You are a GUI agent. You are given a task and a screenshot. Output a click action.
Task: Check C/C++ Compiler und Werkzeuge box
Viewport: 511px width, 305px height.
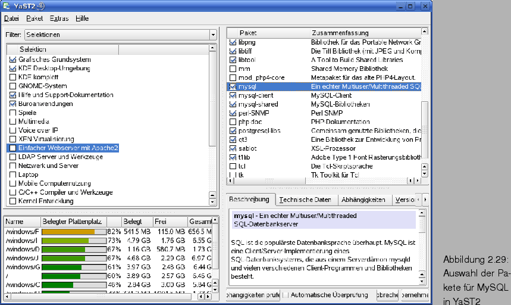point(12,192)
